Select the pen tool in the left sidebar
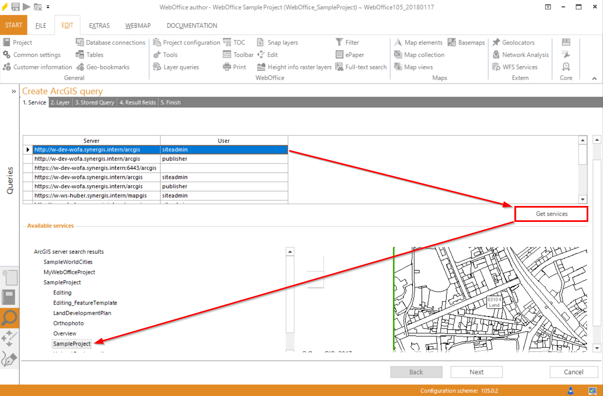The image size is (603, 396). (x=9, y=359)
